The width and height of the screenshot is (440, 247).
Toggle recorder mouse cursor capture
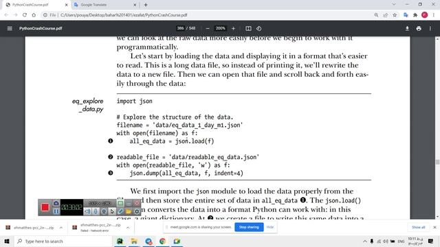point(112,211)
